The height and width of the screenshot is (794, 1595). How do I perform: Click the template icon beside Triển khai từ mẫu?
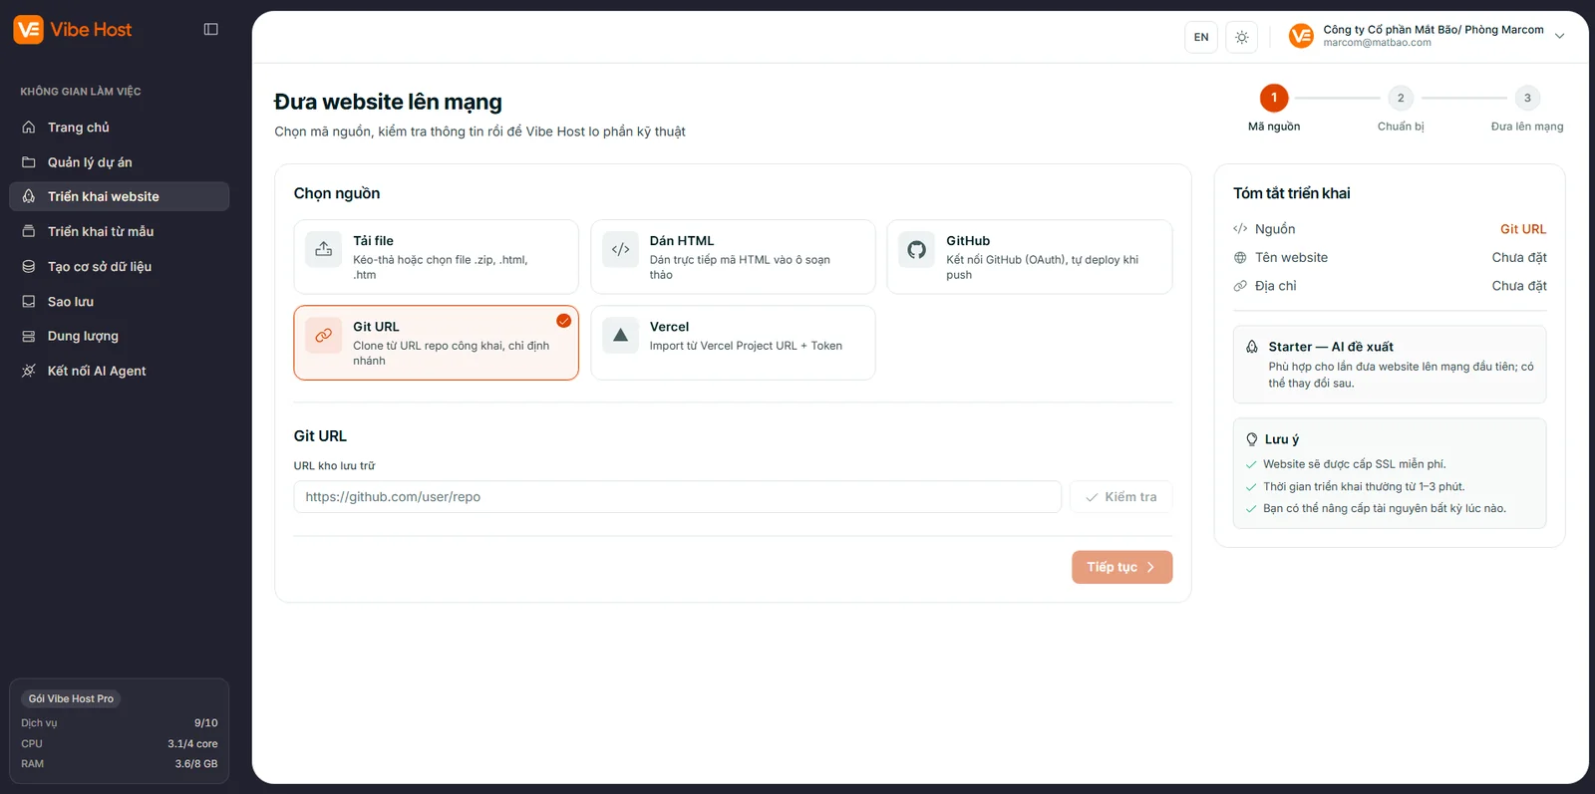[x=29, y=231]
